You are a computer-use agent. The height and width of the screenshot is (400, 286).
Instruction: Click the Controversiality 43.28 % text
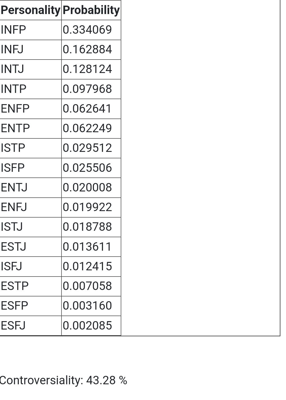pos(63,380)
